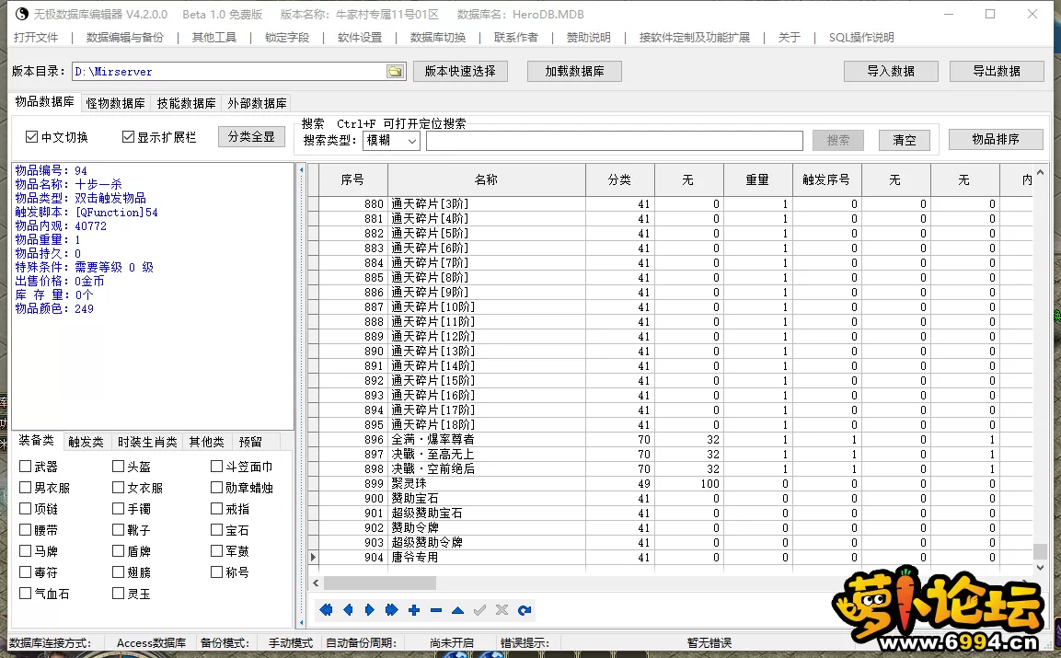The width and height of the screenshot is (1061, 658).
Task: Open folder browse icon for 版本目录
Action: coord(395,72)
